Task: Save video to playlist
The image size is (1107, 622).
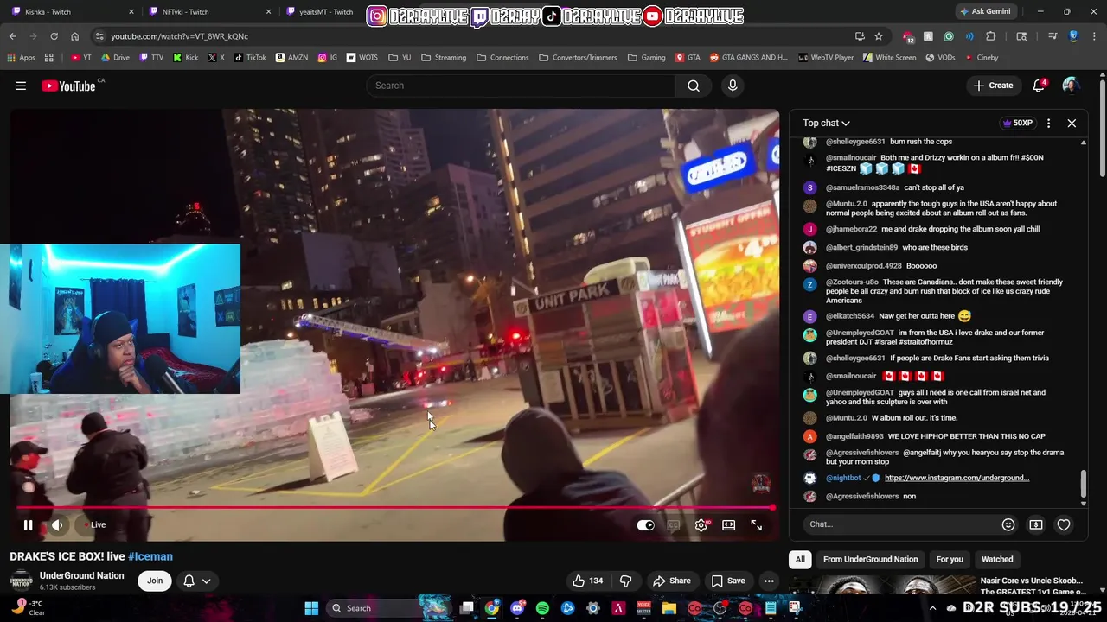Action: tap(728, 581)
